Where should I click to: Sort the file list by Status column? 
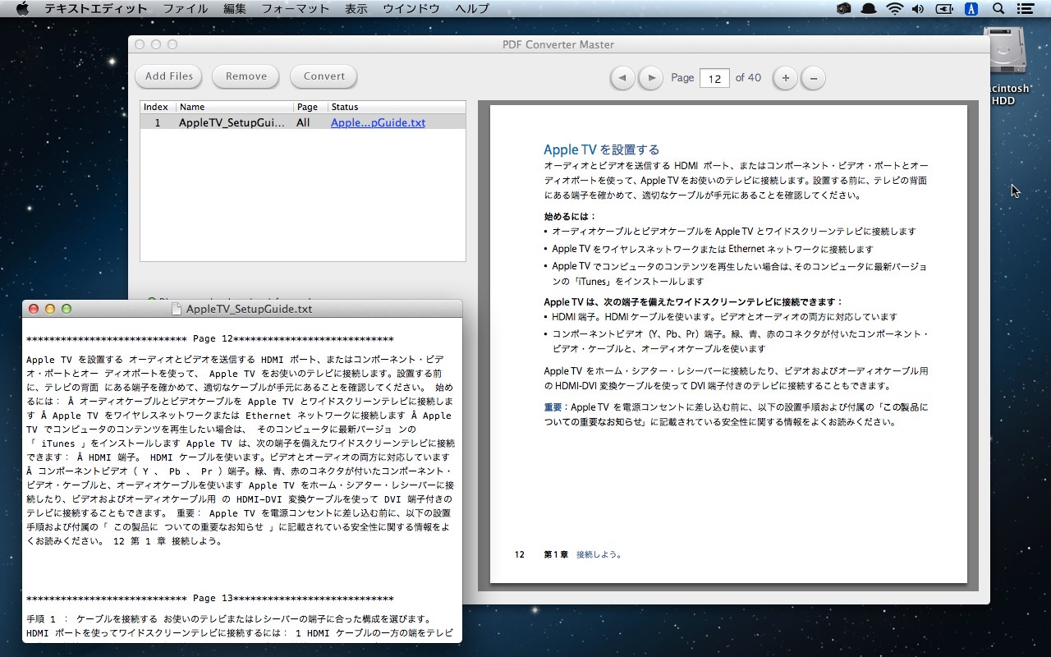click(x=397, y=107)
